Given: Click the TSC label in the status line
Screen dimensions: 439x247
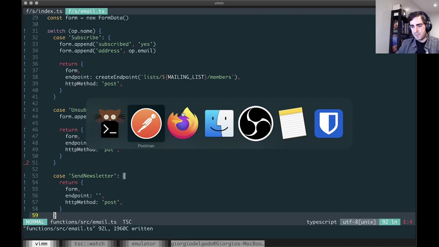Looking at the screenshot, I should pos(127,222).
